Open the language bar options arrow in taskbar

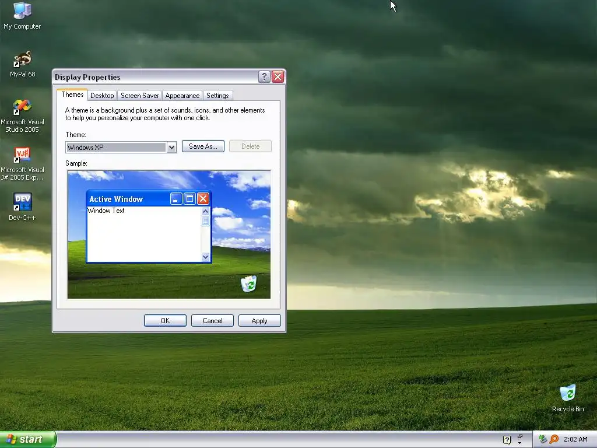pyautogui.click(x=519, y=443)
